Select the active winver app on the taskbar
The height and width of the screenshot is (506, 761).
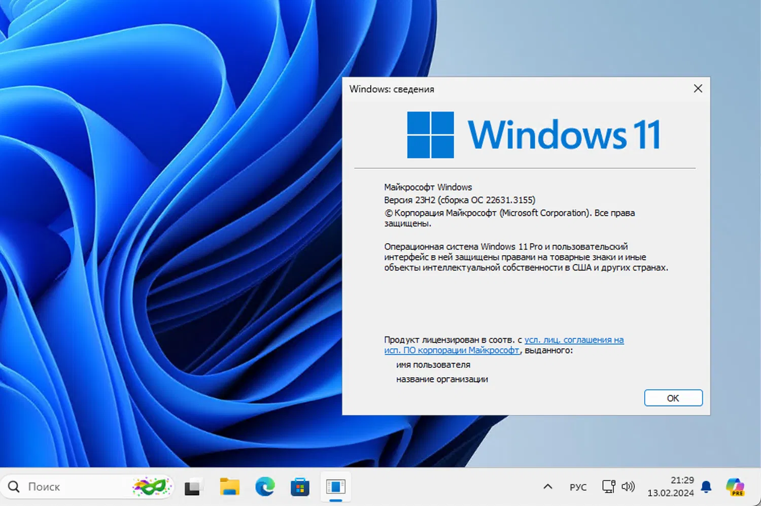335,487
